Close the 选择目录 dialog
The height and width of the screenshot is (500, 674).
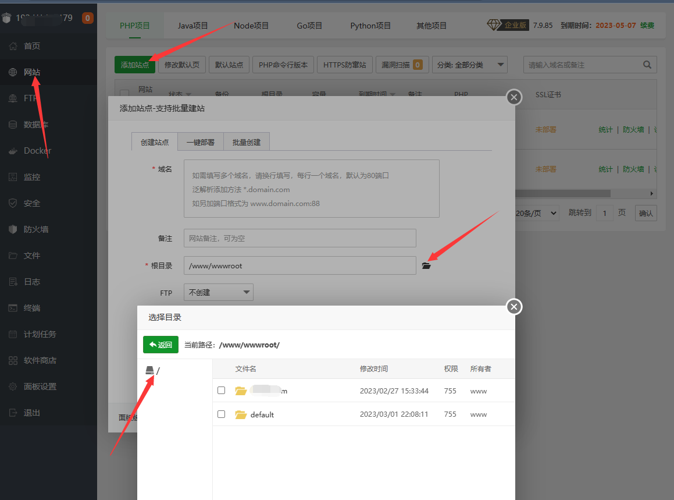[514, 307]
